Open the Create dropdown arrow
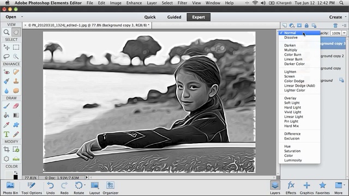Viewport: 349px width, 196px height. [345, 17]
